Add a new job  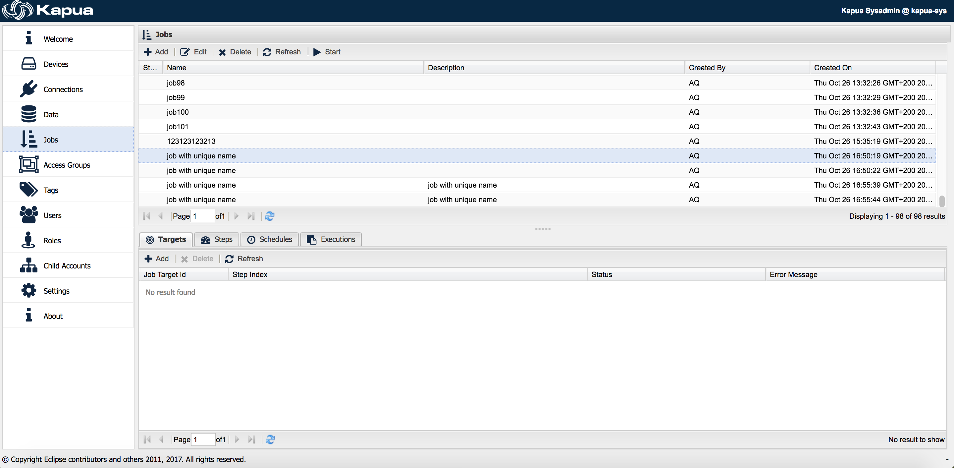click(x=156, y=52)
